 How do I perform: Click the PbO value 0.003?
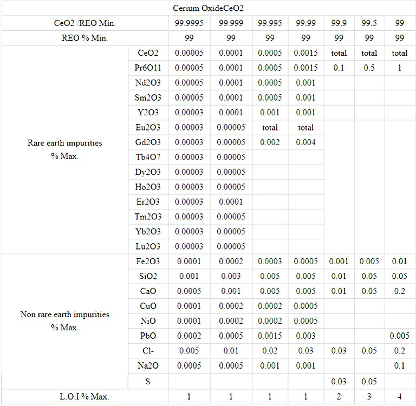coord(305,336)
